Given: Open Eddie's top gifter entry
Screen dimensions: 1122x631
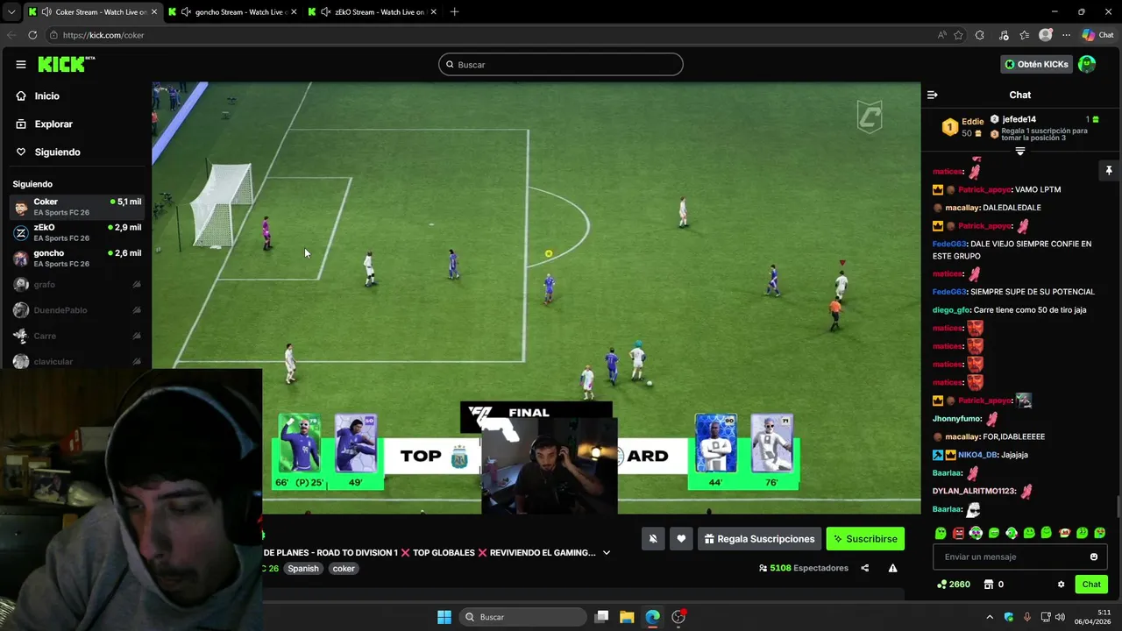Looking at the screenshot, I should click(962, 127).
